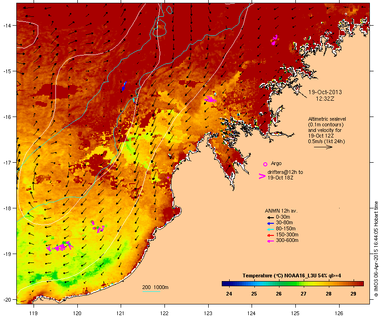Click the 125 longitude axis label
Viewport: 382px width, 317px height.
point(295,313)
